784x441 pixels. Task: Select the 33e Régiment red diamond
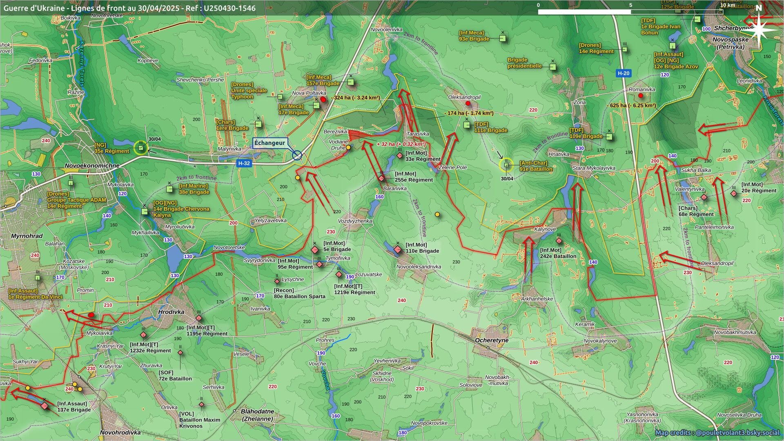(400, 156)
